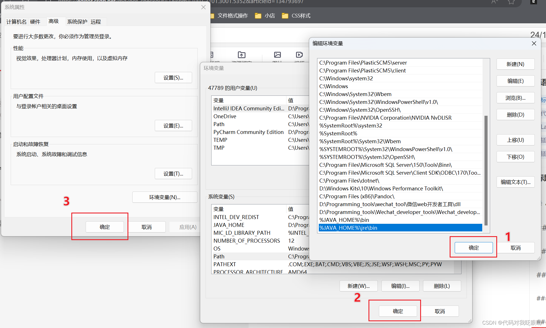The height and width of the screenshot is (328, 546).
Task: Select the PATHEXT system variable
Action: pos(333,264)
